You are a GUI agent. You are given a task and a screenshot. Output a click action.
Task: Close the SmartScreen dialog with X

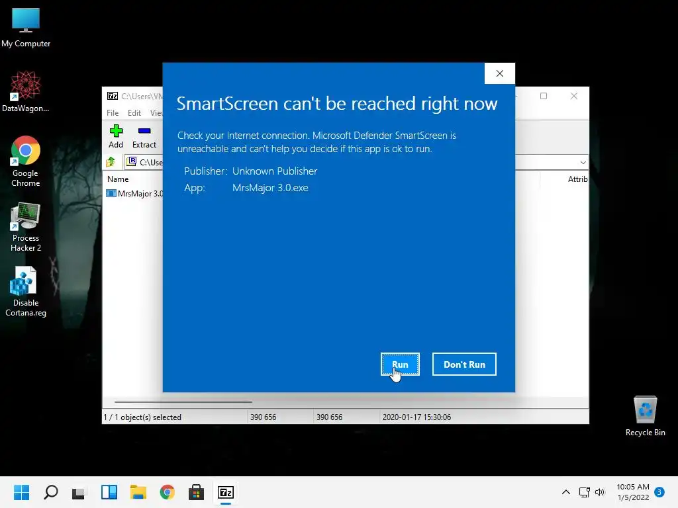(x=499, y=73)
